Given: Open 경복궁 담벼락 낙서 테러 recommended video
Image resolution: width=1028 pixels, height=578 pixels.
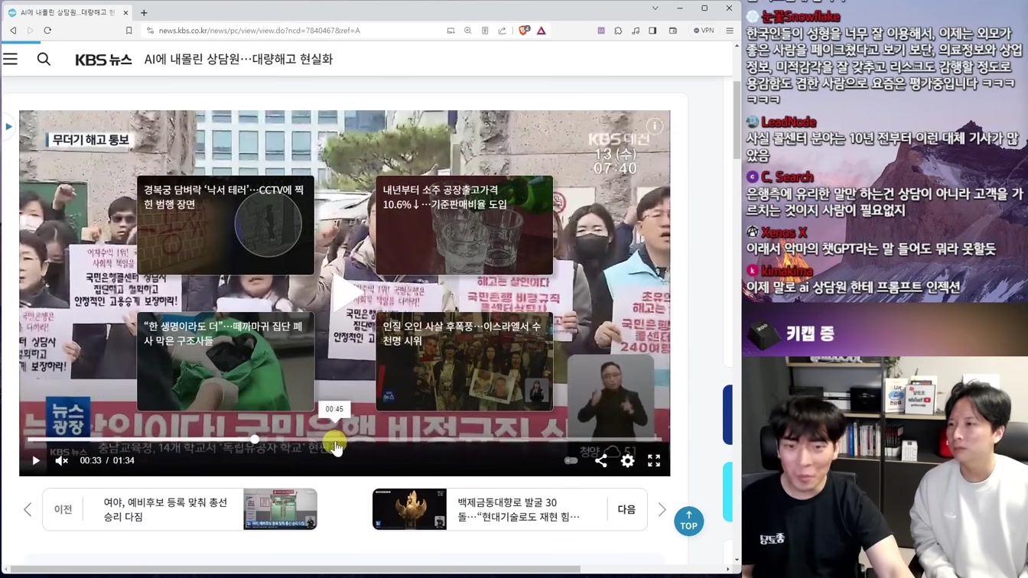Looking at the screenshot, I should [x=226, y=226].
